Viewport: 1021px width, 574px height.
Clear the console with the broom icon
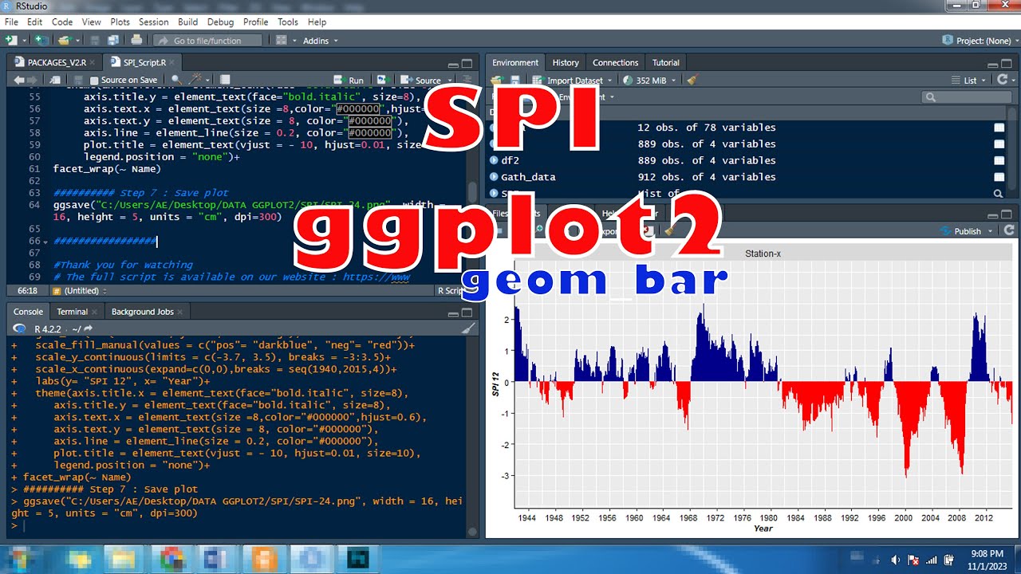click(468, 328)
